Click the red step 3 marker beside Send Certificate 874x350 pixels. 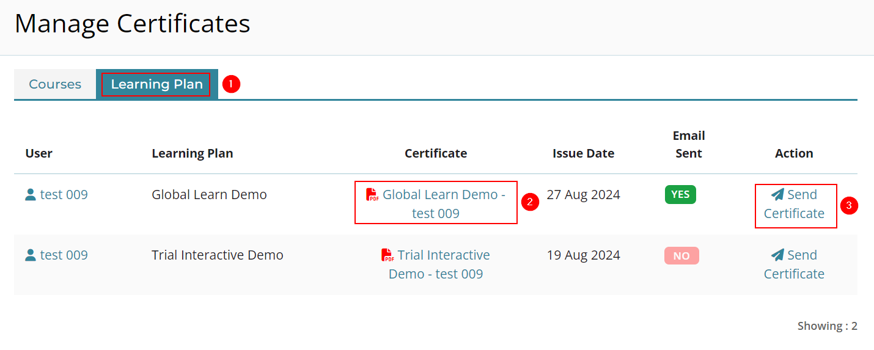(x=850, y=205)
